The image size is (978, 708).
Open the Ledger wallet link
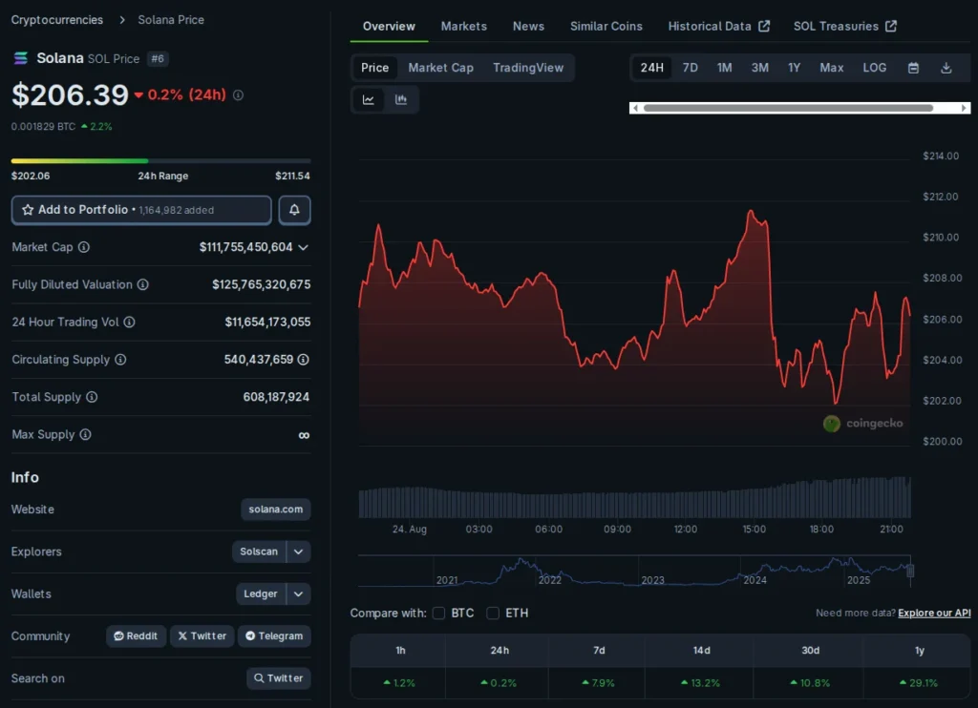pyautogui.click(x=261, y=593)
